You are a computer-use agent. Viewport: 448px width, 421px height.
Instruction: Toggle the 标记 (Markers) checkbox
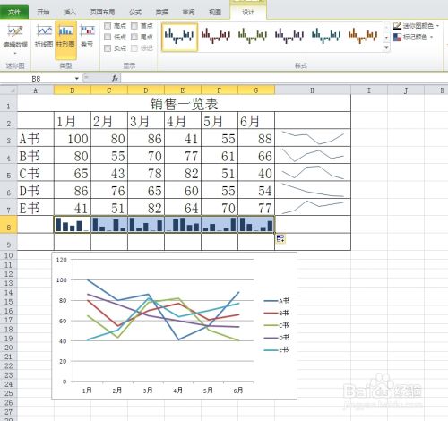tap(134, 48)
